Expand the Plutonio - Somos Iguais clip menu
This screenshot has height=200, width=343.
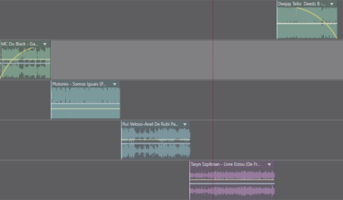[x=114, y=84]
